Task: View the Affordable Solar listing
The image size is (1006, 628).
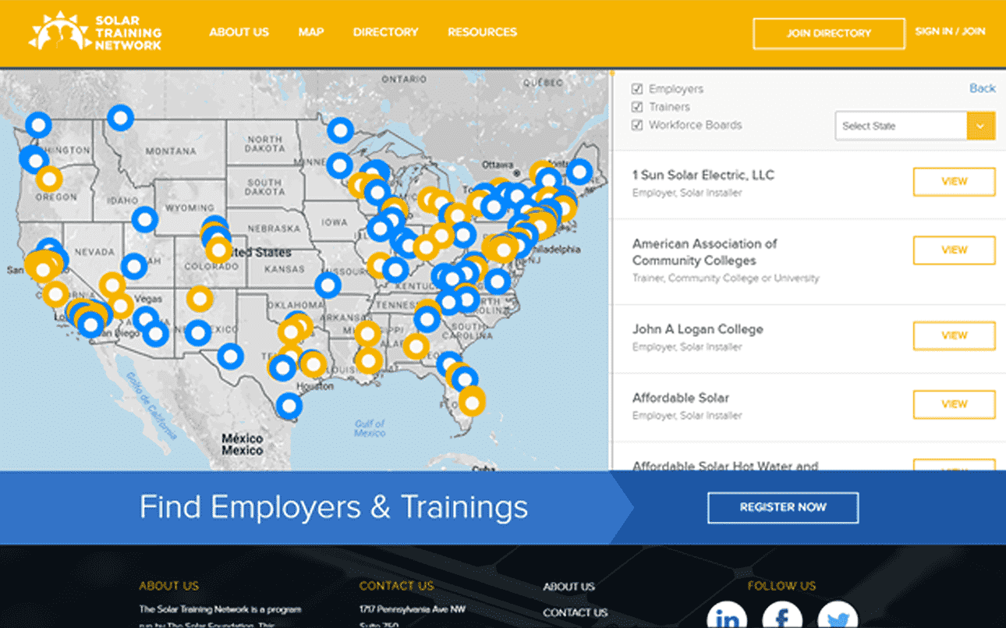Action: 954,404
